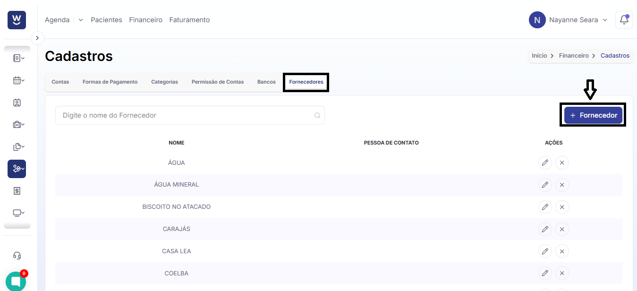Switch to the Categorias tab
The width and height of the screenshot is (637, 291).
[165, 82]
